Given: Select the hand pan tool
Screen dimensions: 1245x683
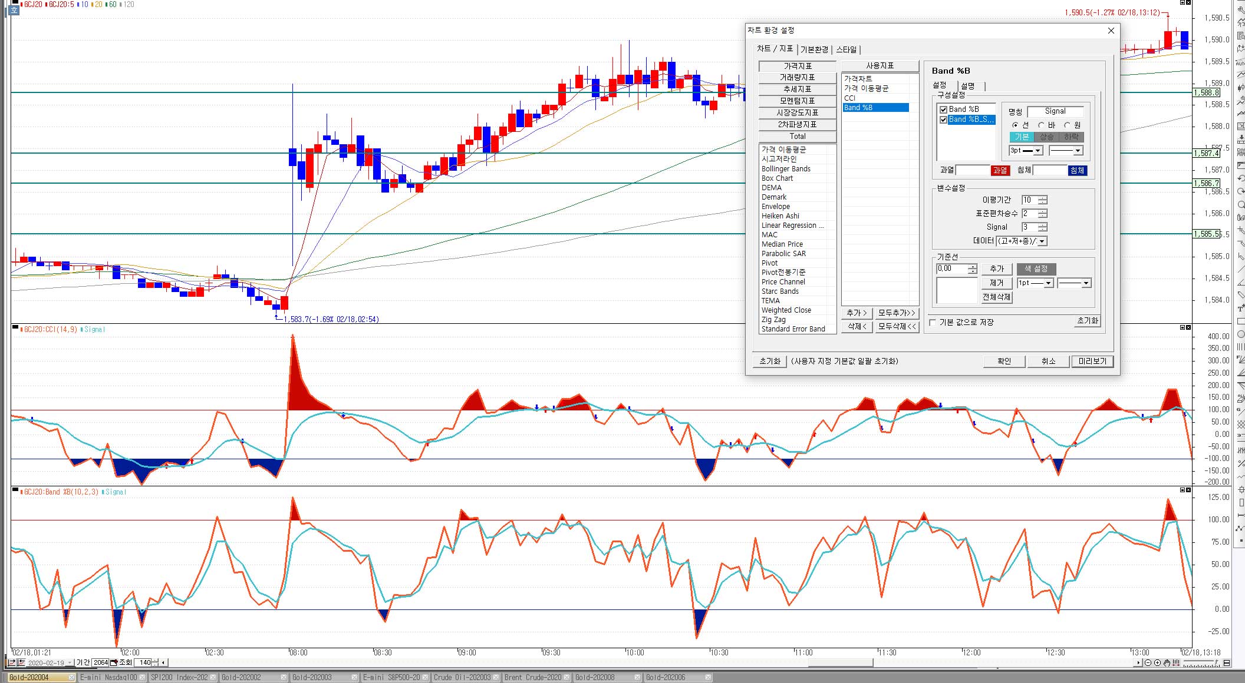Looking at the screenshot, I should 1167,663.
